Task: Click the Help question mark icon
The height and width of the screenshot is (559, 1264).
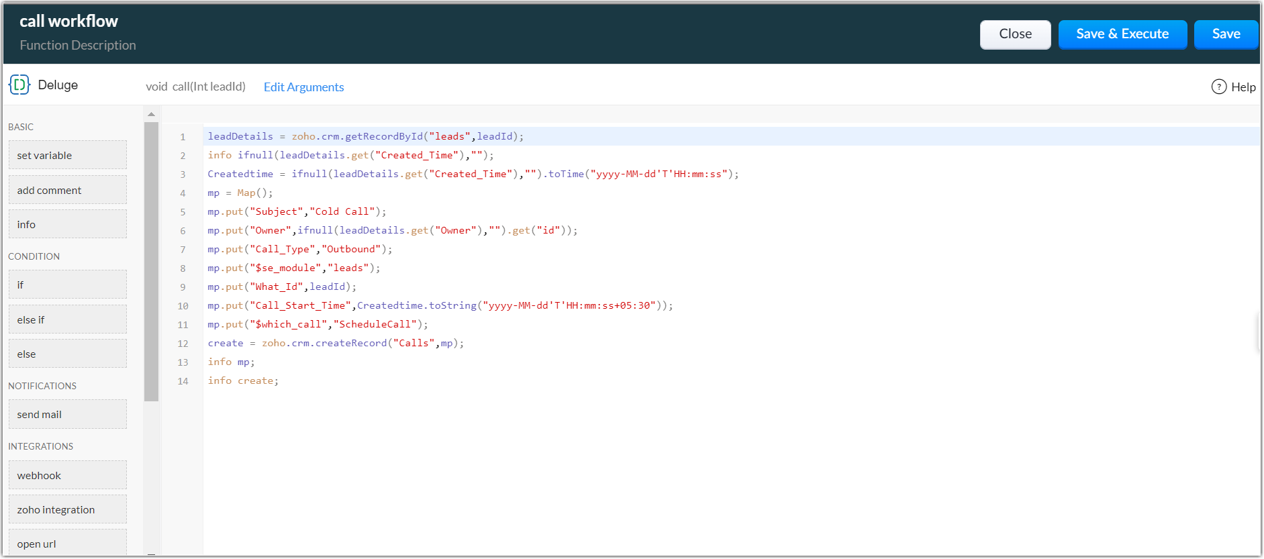Action: [x=1219, y=87]
